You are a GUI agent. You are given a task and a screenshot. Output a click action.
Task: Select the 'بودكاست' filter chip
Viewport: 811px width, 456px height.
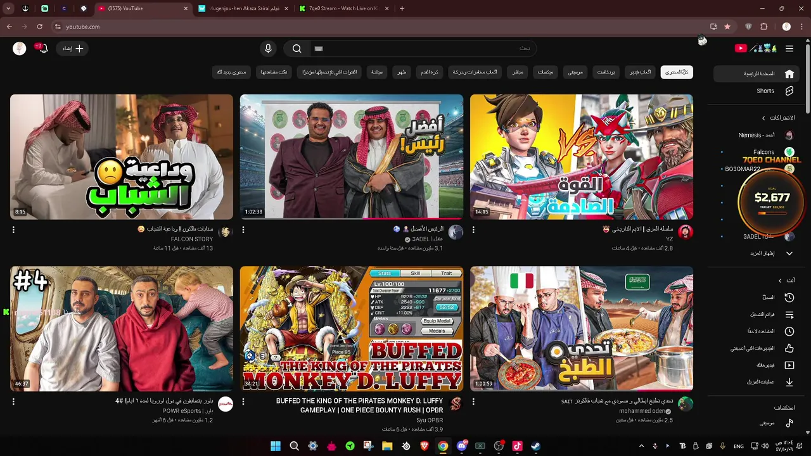pyautogui.click(x=606, y=72)
